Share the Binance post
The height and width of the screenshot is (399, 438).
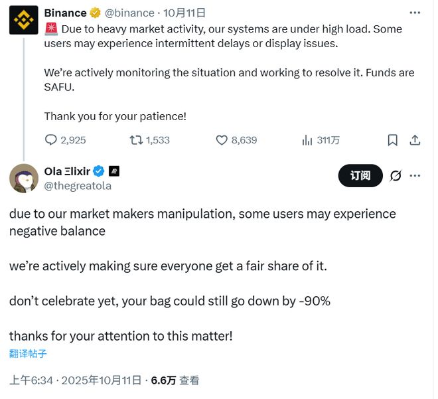click(415, 140)
